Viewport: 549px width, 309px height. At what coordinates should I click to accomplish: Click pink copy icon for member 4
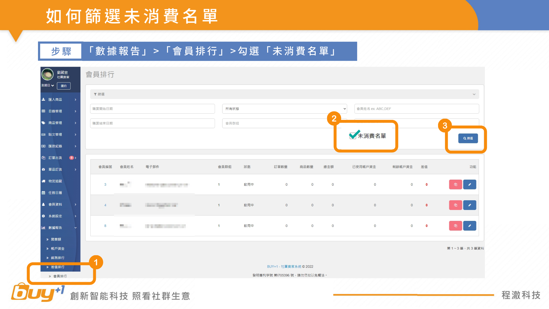pyautogui.click(x=455, y=205)
